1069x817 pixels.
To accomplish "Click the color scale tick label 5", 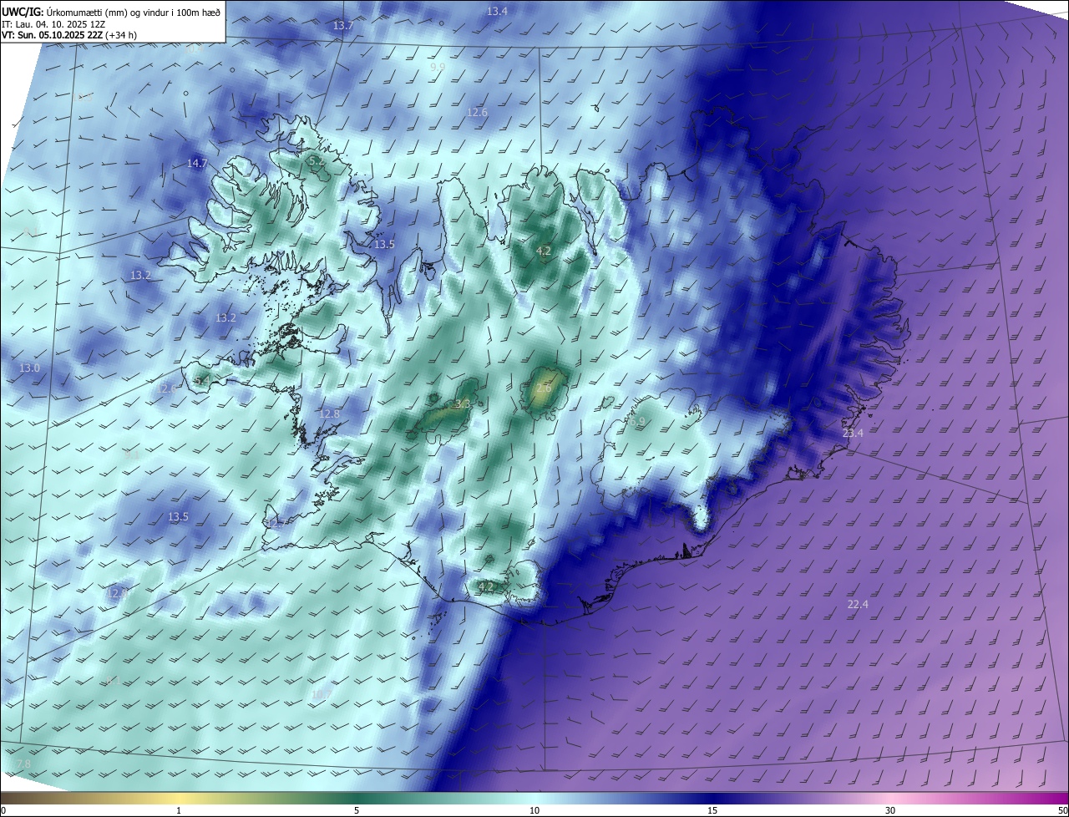I will click(x=357, y=810).
